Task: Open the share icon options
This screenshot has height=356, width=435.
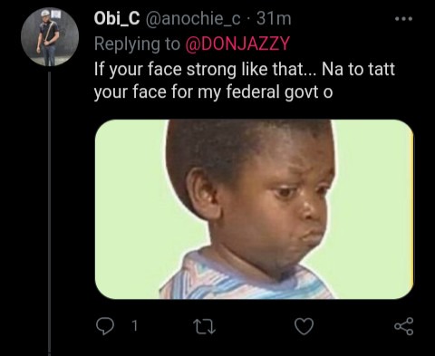Action: click(404, 326)
